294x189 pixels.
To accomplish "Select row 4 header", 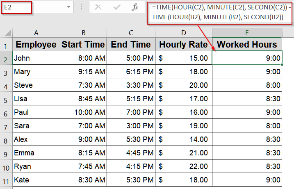I will coord(6,85).
